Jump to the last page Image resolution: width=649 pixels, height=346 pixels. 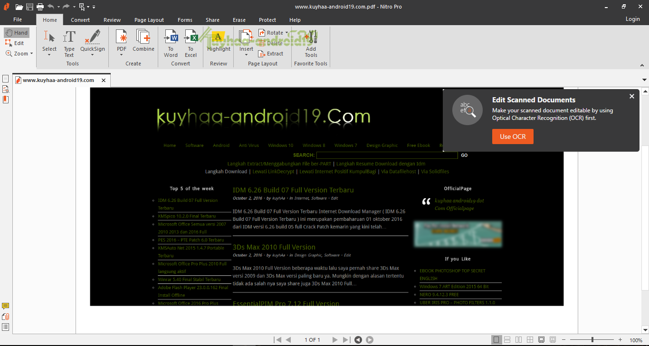[346, 340]
